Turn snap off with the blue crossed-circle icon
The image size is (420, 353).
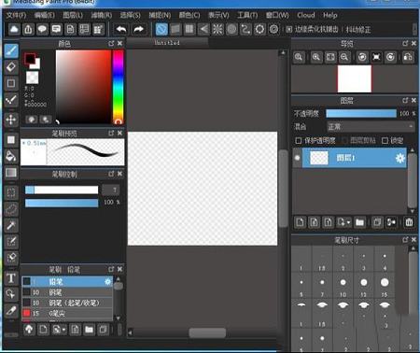(x=161, y=30)
